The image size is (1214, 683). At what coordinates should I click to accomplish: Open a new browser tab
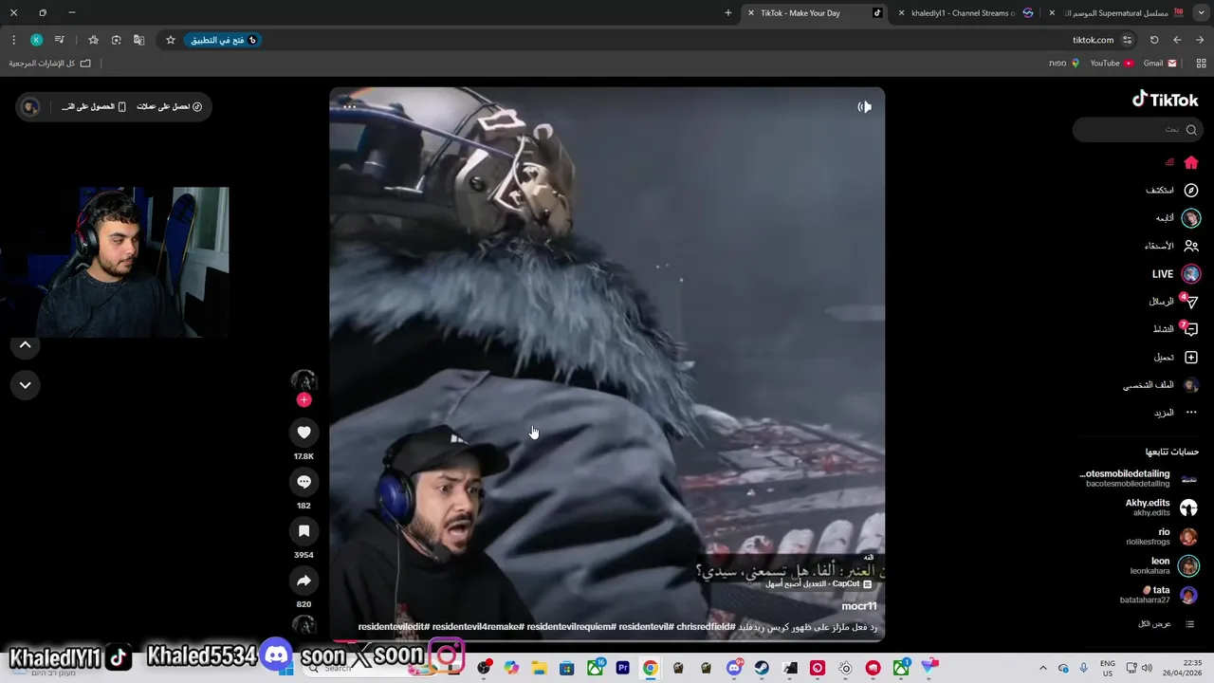(728, 13)
